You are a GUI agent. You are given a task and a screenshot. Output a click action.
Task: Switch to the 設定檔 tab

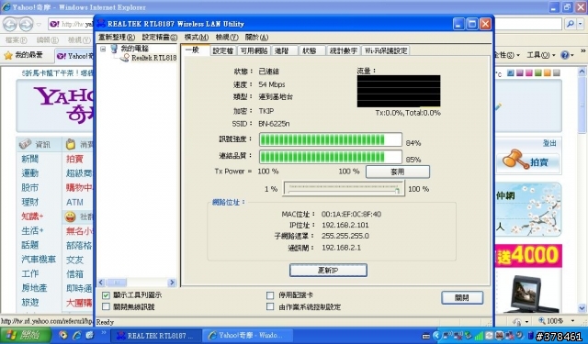tap(223, 50)
